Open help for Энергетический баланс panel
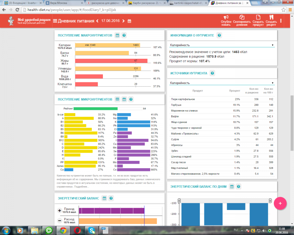Viewport: 294px width, 235px height. (111, 198)
